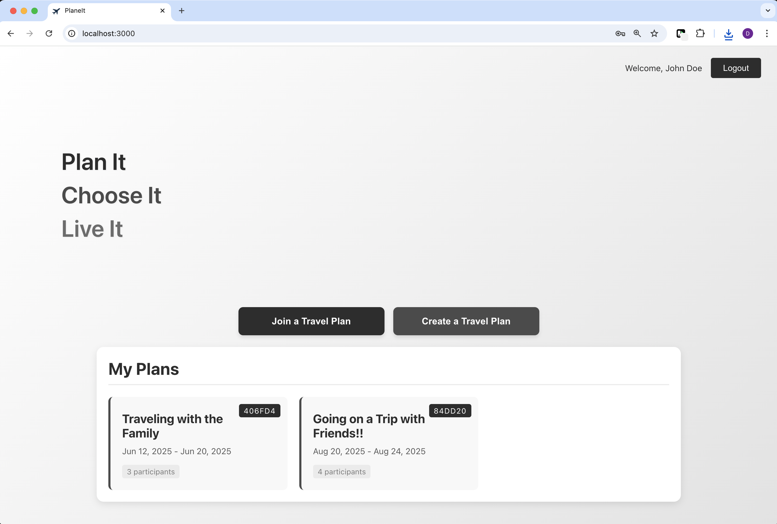This screenshot has height=524, width=777.
Task: Open the Chrome downloads icon
Action: (x=728, y=34)
